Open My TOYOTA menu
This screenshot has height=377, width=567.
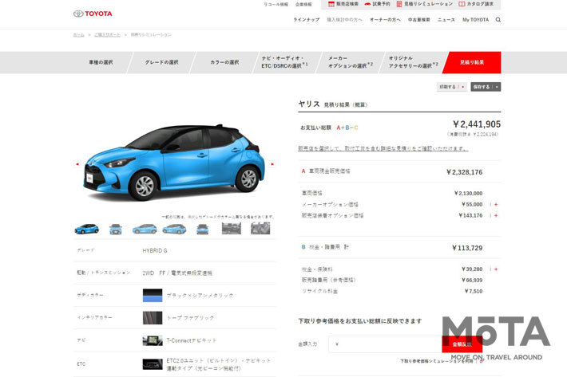pos(475,20)
